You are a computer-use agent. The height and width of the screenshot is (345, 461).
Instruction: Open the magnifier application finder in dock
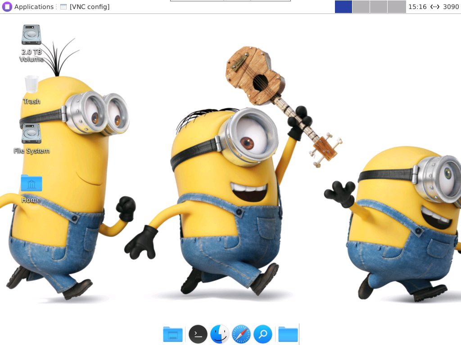263,334
